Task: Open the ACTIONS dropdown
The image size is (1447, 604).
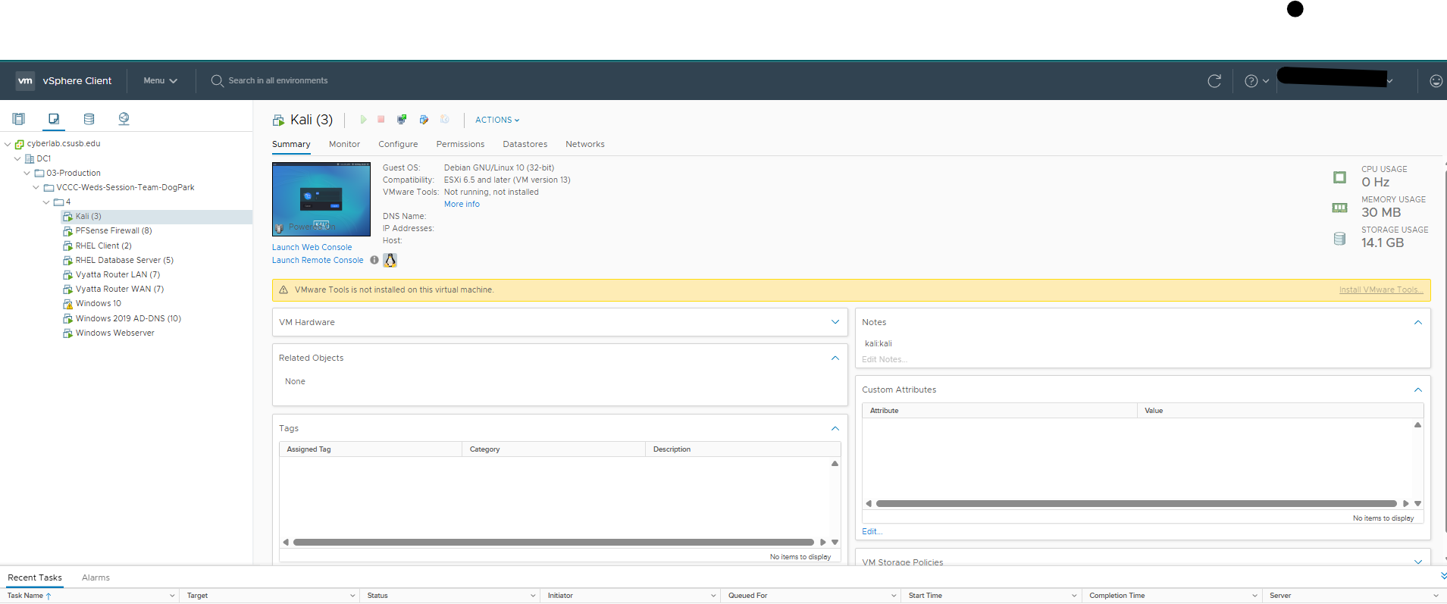Action: coord(497,120)
